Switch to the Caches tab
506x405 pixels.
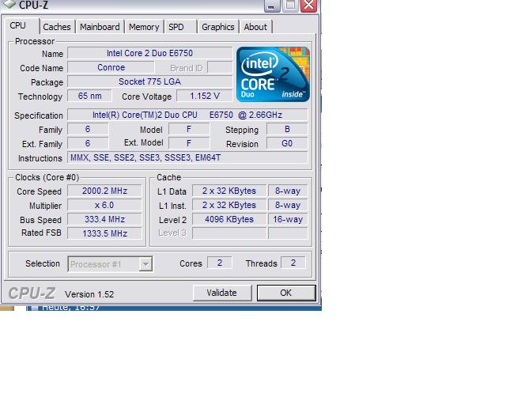pos(57,27)
